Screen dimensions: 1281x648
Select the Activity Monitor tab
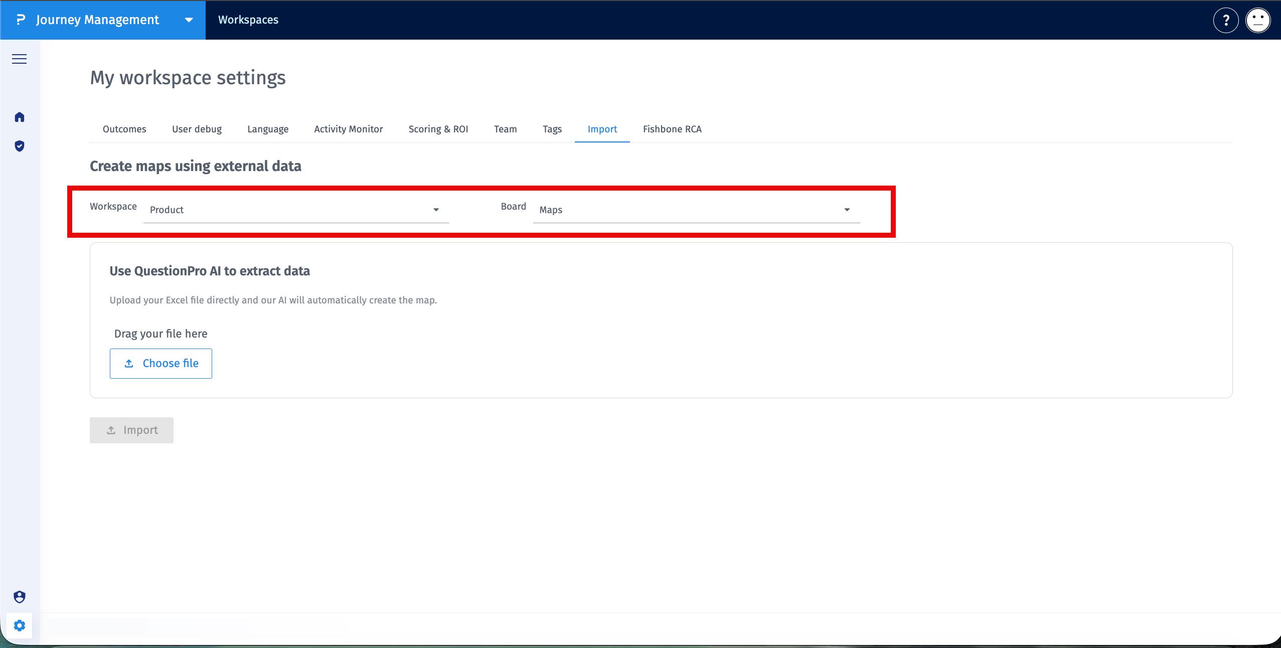pos(348,129)
